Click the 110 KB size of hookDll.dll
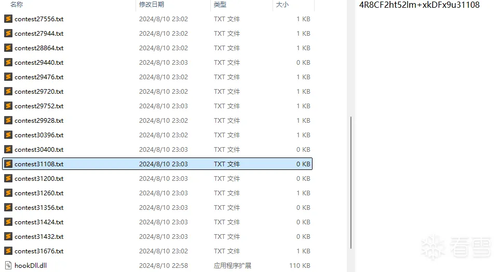 coord(300,265)
